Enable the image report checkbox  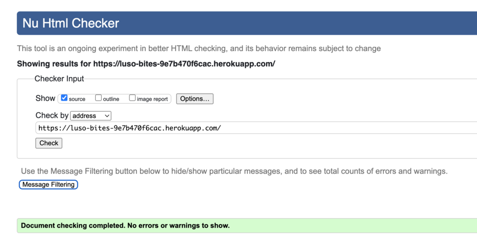pos(132,98)
